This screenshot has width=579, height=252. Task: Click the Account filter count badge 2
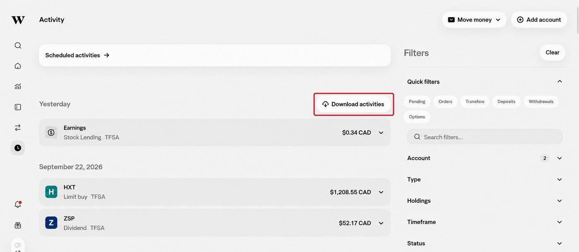click(x=545, y=158)
